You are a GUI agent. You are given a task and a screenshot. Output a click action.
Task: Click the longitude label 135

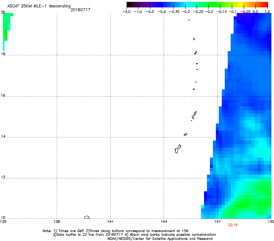(3, 222)
